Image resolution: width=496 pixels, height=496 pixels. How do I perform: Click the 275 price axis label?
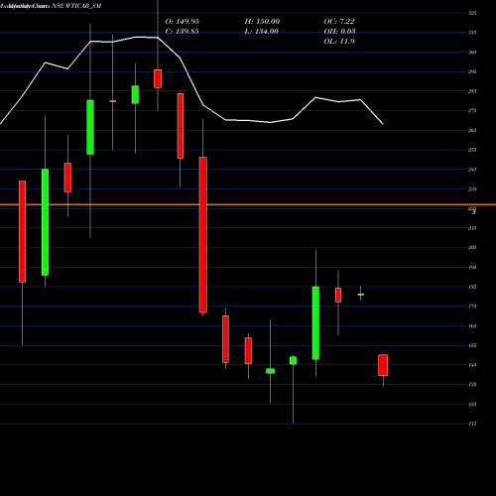pos(472,111)
